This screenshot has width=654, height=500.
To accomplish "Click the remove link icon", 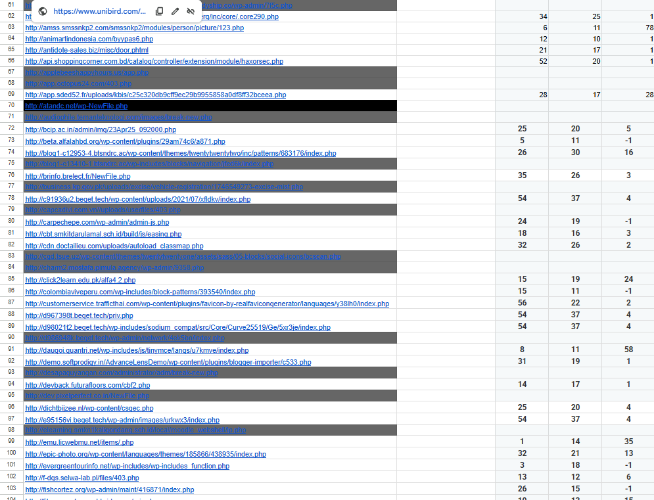I will (191, 11).
